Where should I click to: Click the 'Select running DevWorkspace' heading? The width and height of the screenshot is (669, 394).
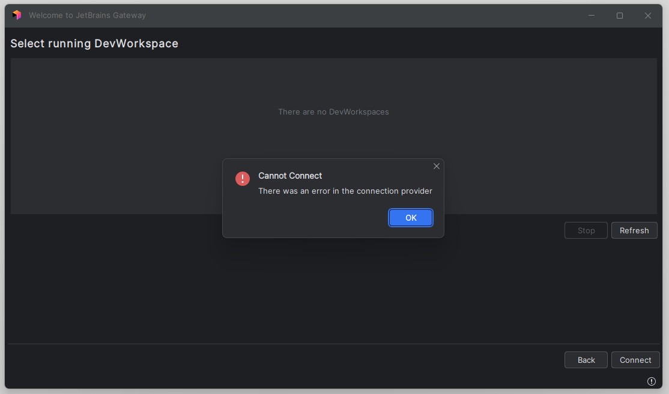click(x=94, y=43)
